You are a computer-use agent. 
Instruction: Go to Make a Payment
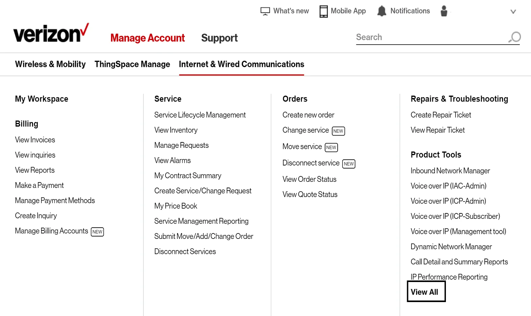(x=39, y=186)
